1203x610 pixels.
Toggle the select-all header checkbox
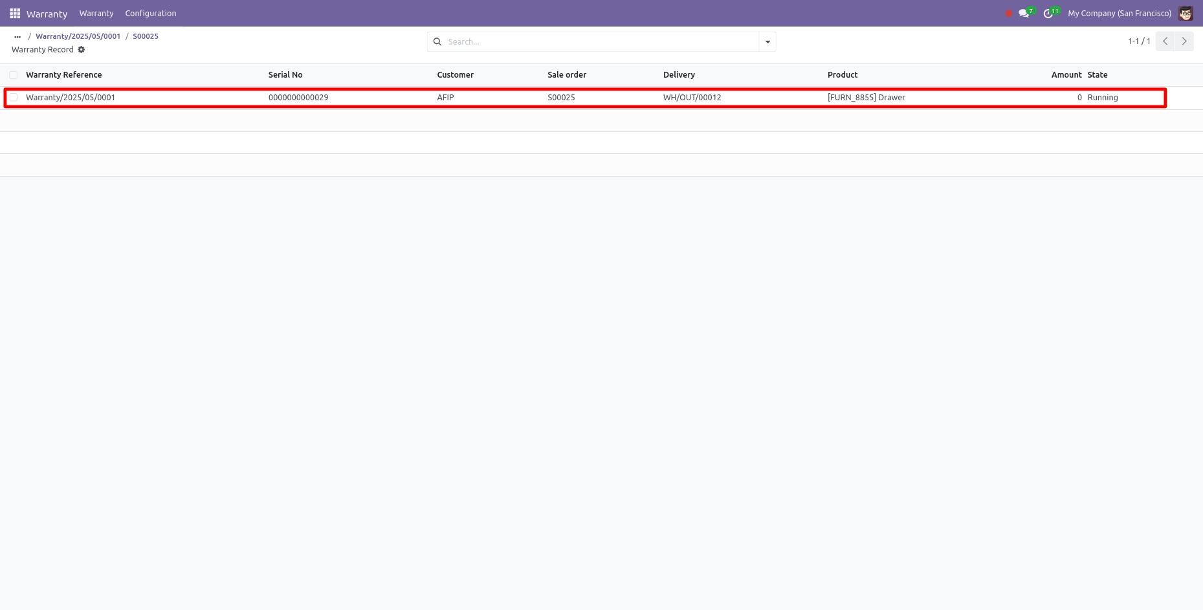click(14, 75)
